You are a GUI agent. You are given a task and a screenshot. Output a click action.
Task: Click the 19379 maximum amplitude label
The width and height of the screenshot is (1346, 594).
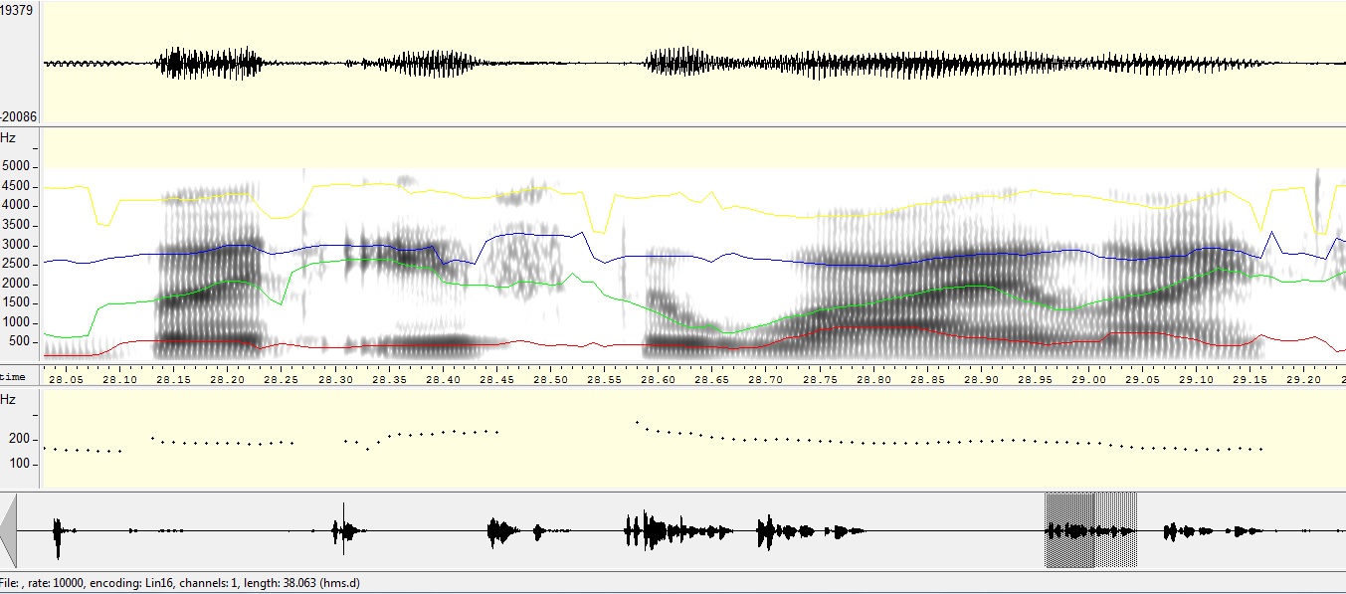(17, 8)
